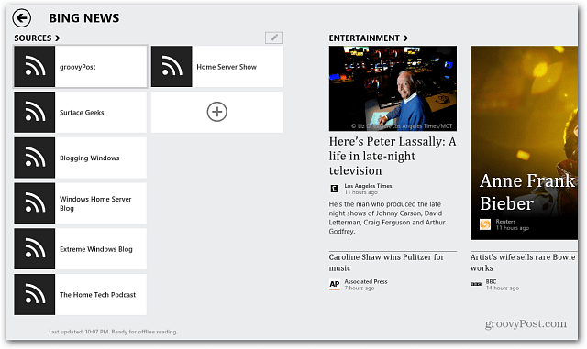This screenshot has width=587, height=349.
Task: Open Artist's wife sells rare Bowie works
Action: click(x=523, y=263)
